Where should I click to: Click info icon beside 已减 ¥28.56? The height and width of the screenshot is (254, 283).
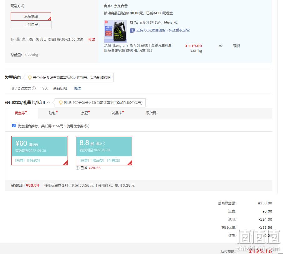coord(78,168)
